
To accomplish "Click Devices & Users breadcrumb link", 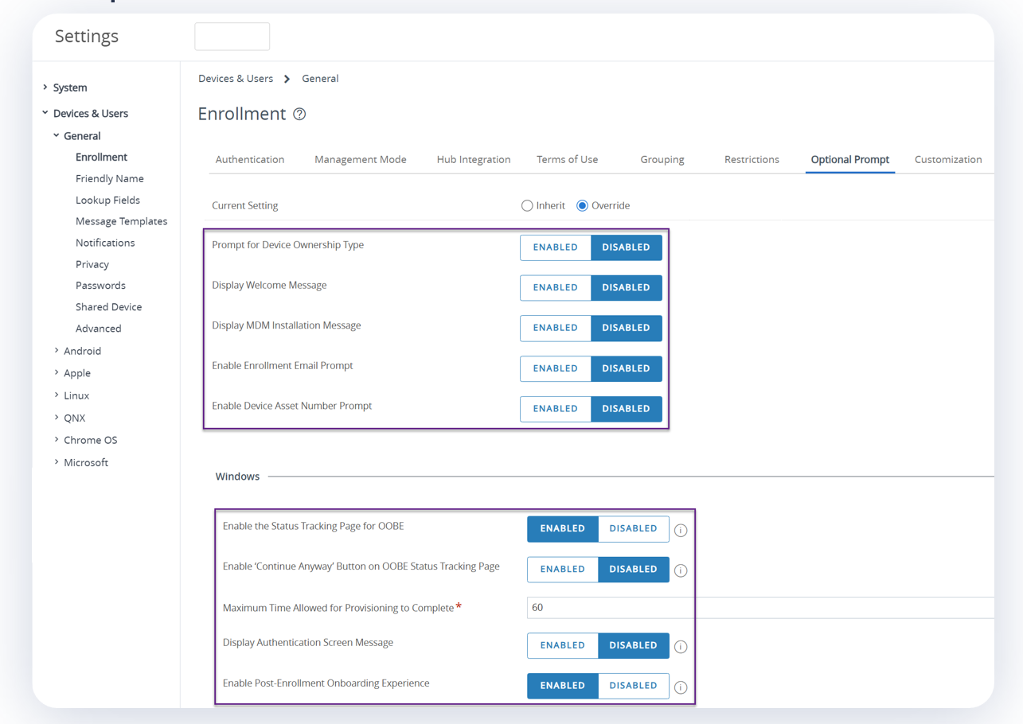I will (236, 79).
